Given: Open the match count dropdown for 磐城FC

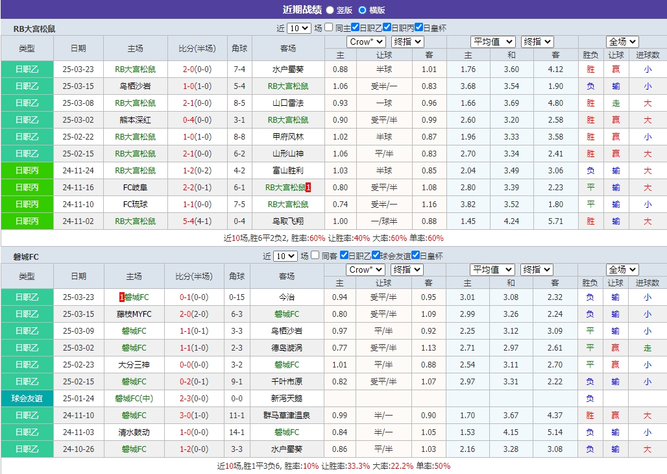Looking at the screenshot, I should tap(286, 255).
